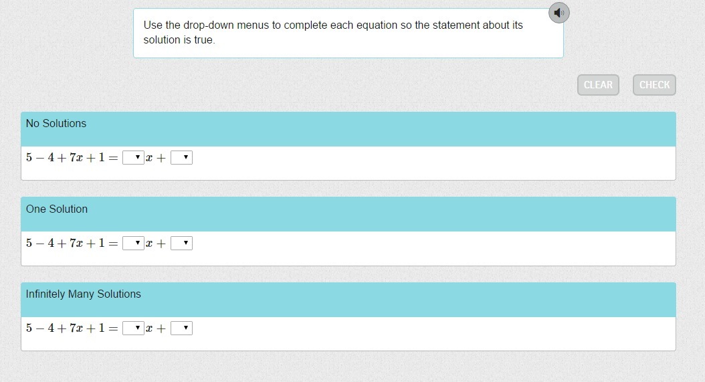The image size is (705, 382).
Task: Click the No Solutions equation expression
Action: click(x=72, y=158)
